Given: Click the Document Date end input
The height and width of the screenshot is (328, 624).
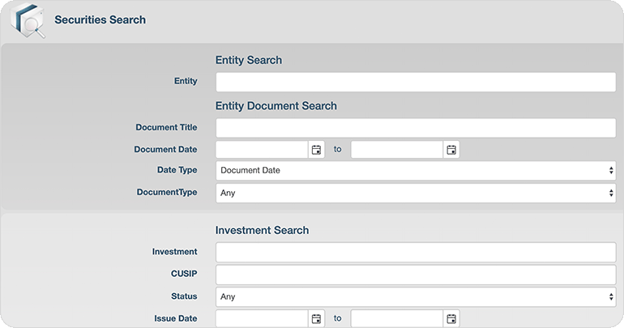Looking at the screenshot, I should pyautogui.click(x=397, y=150).
